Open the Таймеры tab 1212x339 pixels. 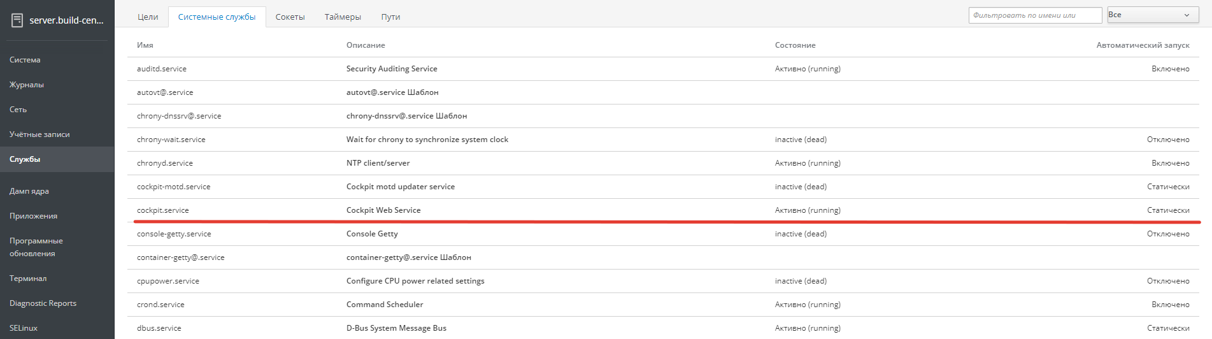(x=343, y=17)
